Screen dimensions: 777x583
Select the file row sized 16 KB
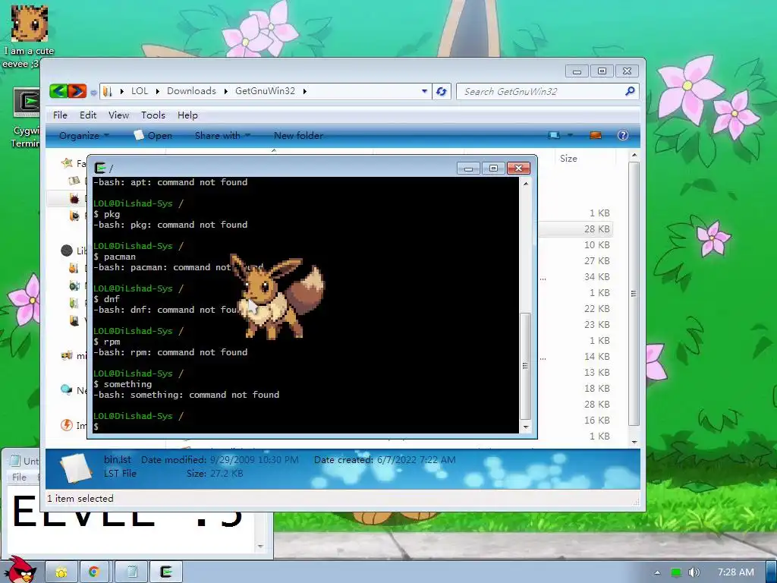pyautogui.click(x=575, y=420)
